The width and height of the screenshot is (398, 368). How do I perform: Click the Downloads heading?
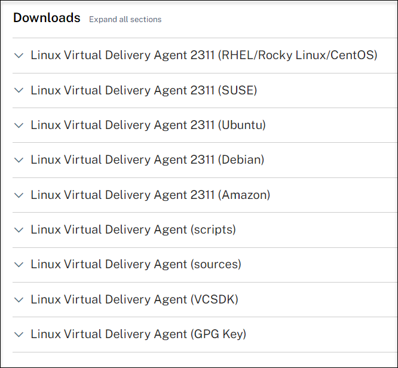point(47,18)
